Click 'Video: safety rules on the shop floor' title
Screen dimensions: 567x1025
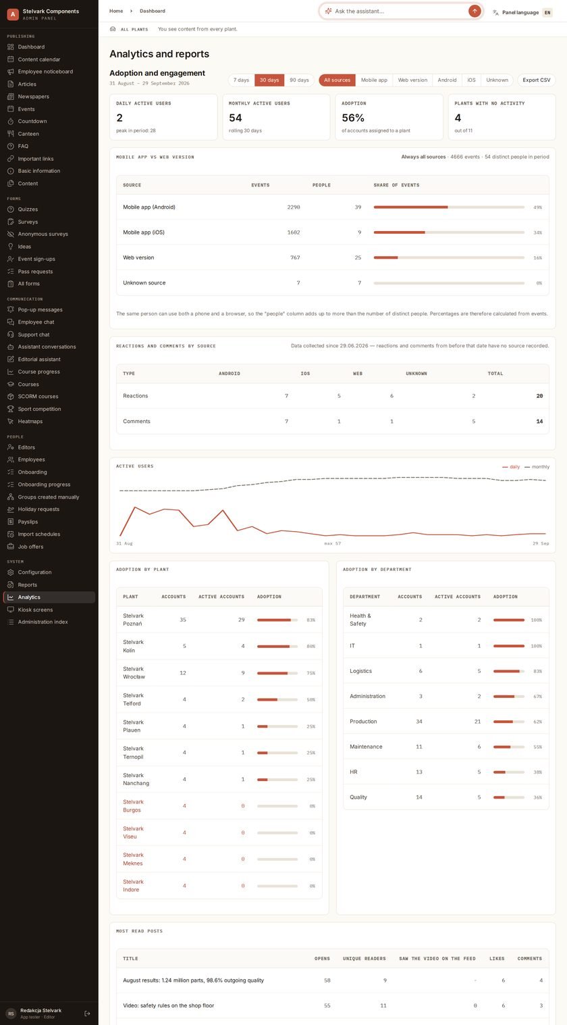tap(168, 1005)
